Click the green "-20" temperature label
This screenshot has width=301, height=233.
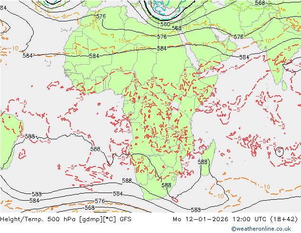coord(237,9)
